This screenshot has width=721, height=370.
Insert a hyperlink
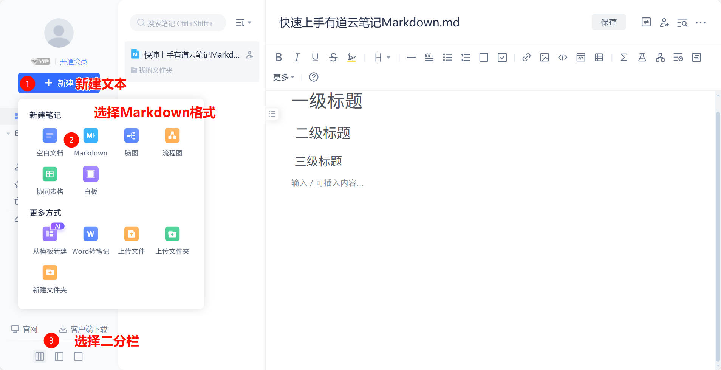click(x=526, y=57)
